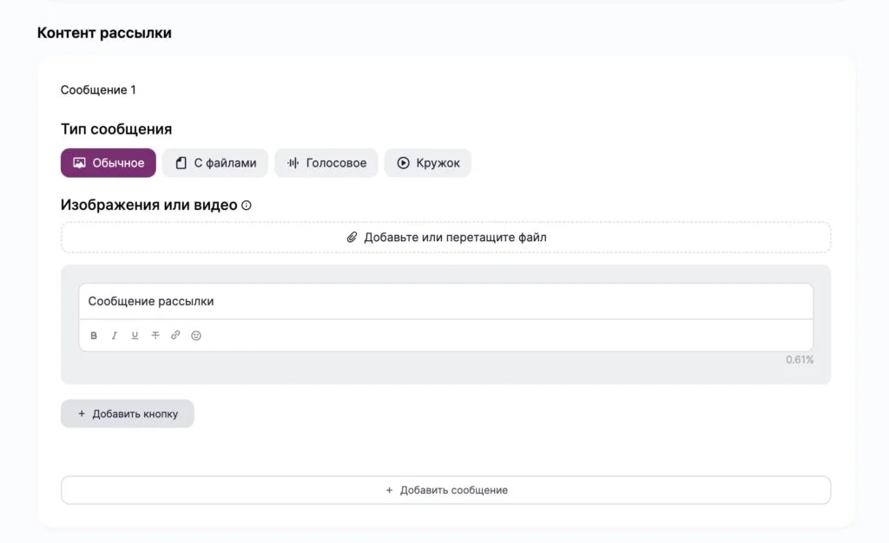Switch message type to С файлами
Screen dimensions: 889x543
(x=215, y=163)
